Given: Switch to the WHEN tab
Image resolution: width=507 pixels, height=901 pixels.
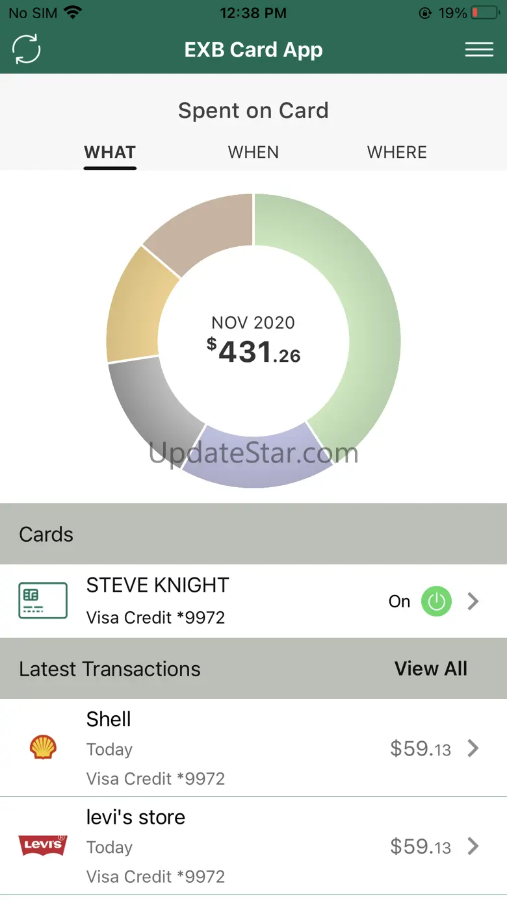Looking at the screenshot, I should pos(253,152).
